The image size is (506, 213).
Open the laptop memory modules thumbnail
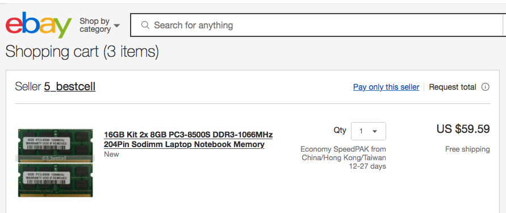[x=55, y=162]
